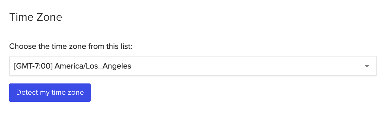The image size is (391, 130).
Task: Click the downward caret in the time zone field
Action: tap(366, 66)
